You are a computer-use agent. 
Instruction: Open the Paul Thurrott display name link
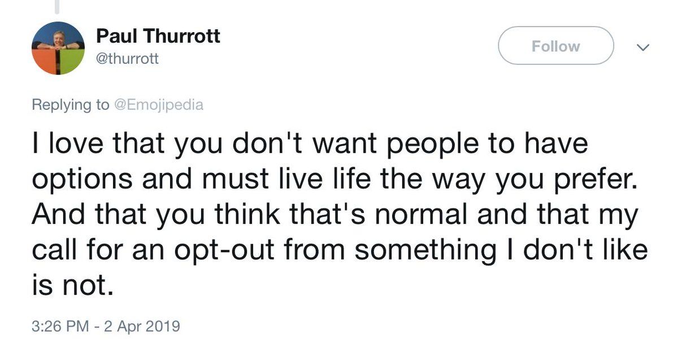coord(158,37)
